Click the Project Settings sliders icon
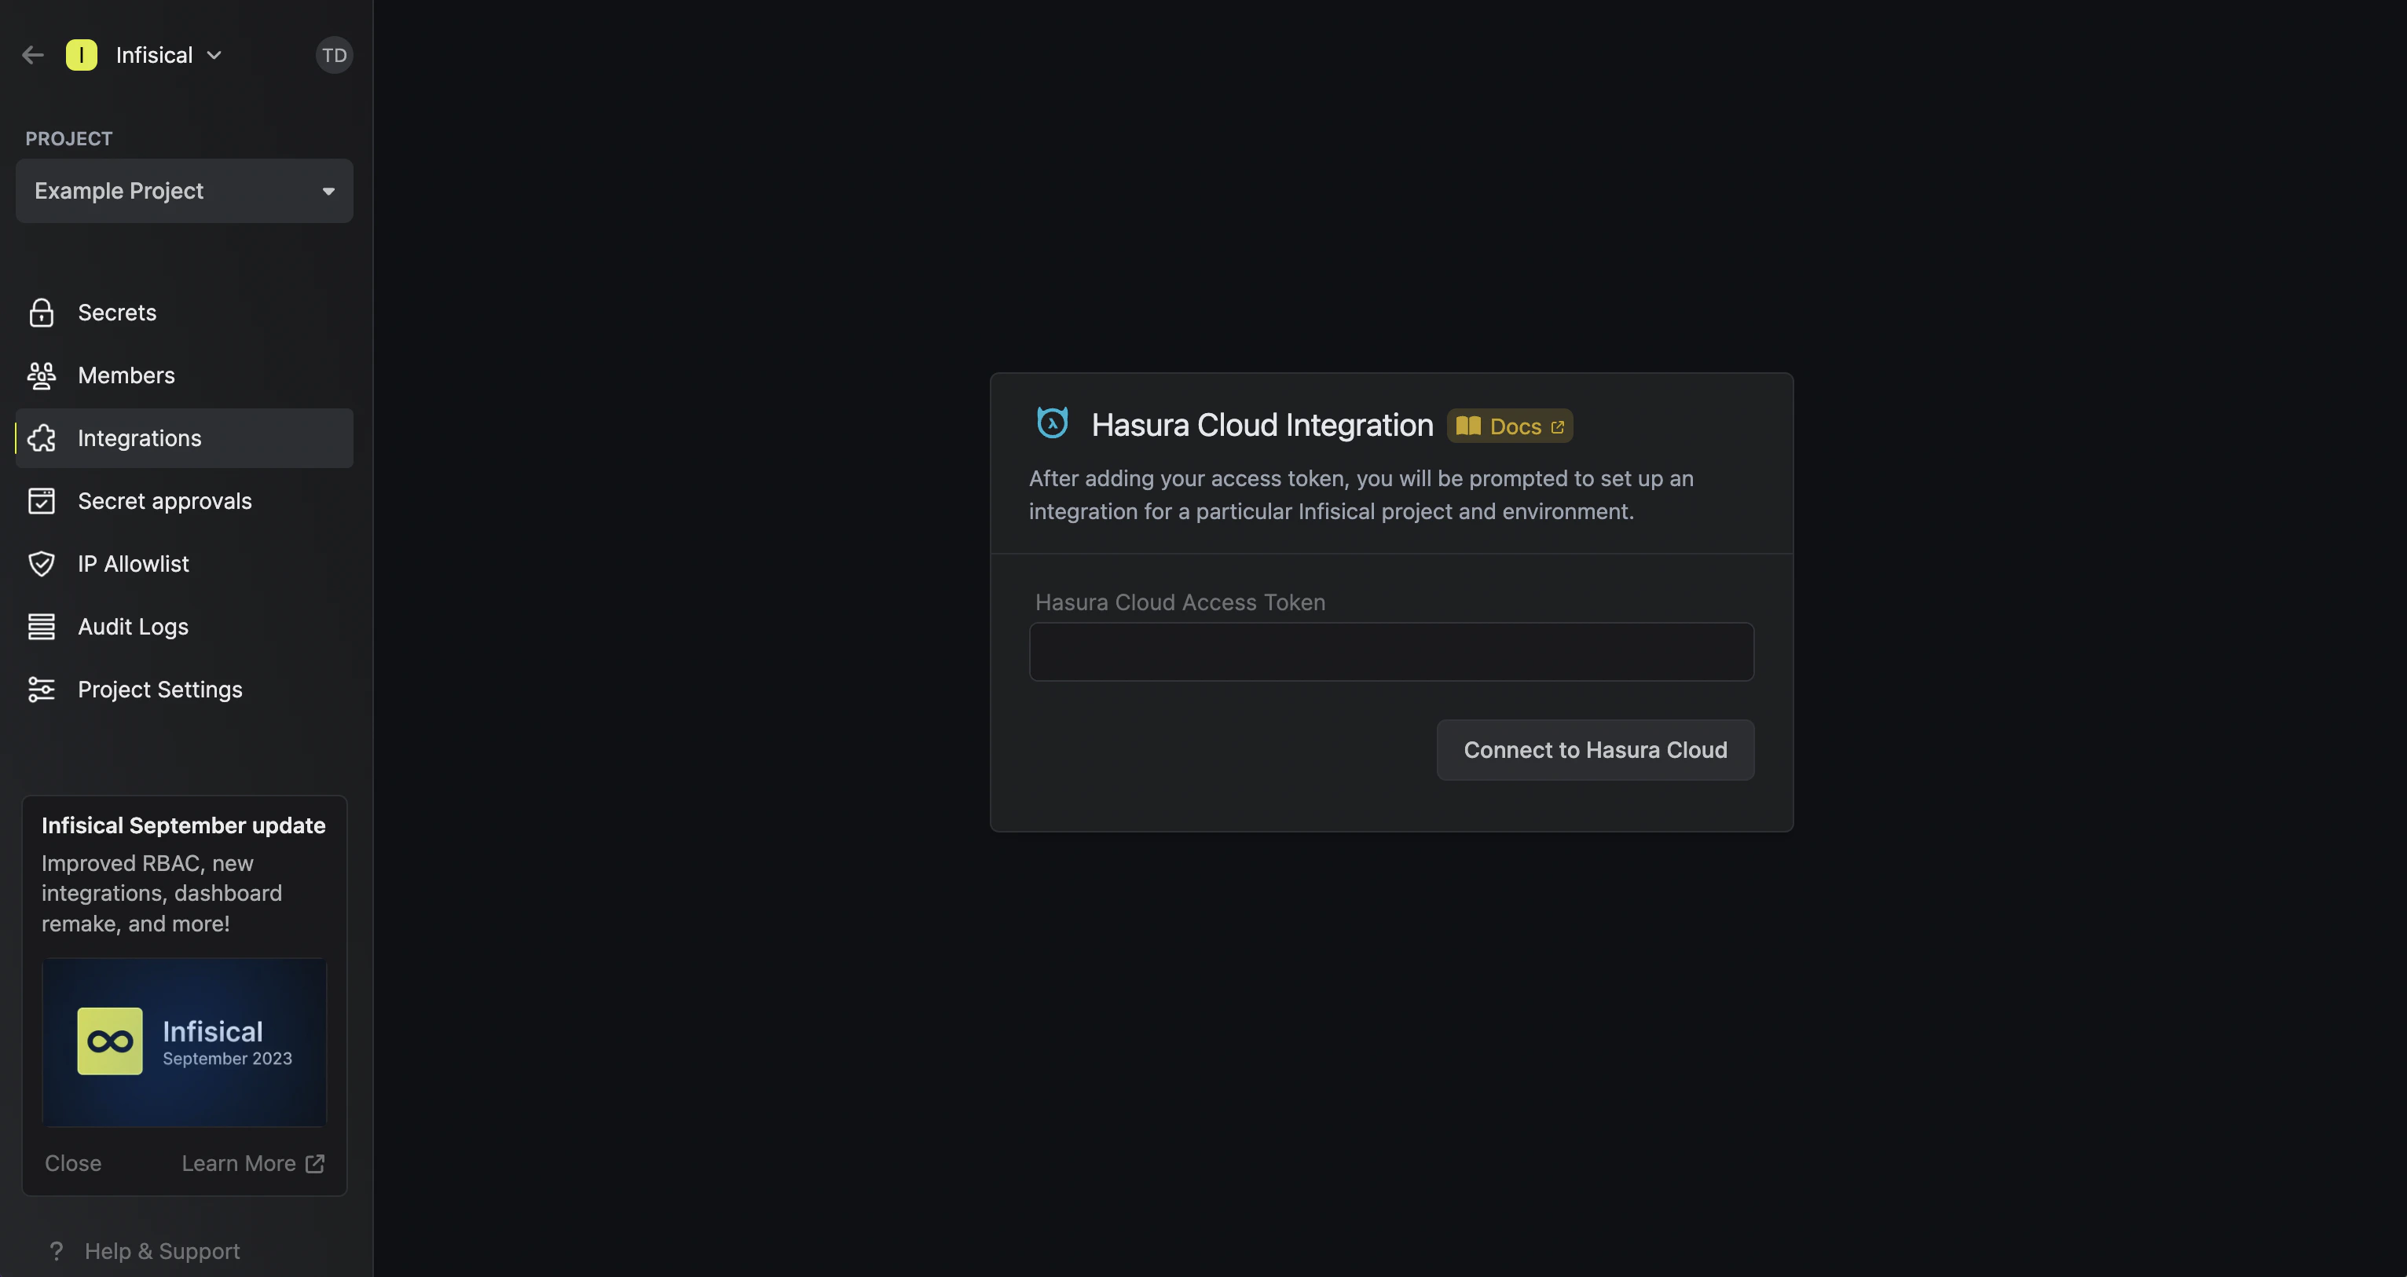2407x1277 pixels. coord(41,690)
